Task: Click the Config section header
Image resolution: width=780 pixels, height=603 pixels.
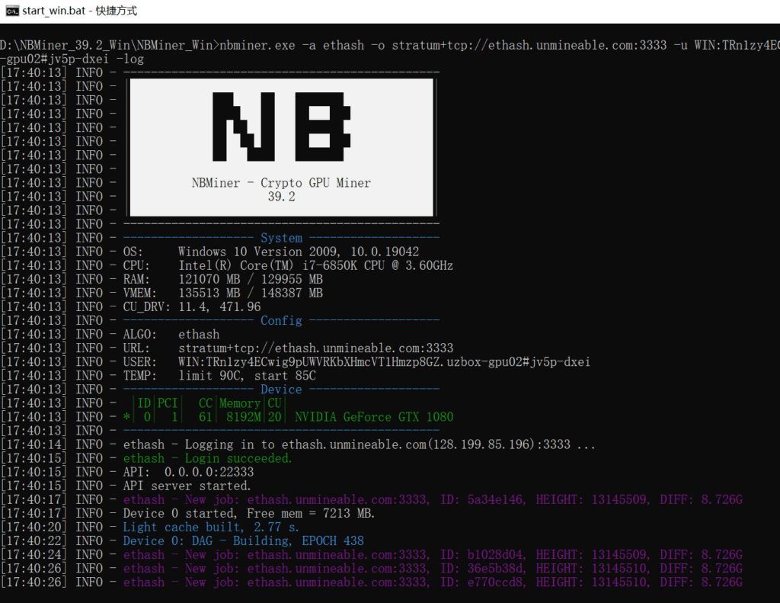Action: [x=281, y=320]
